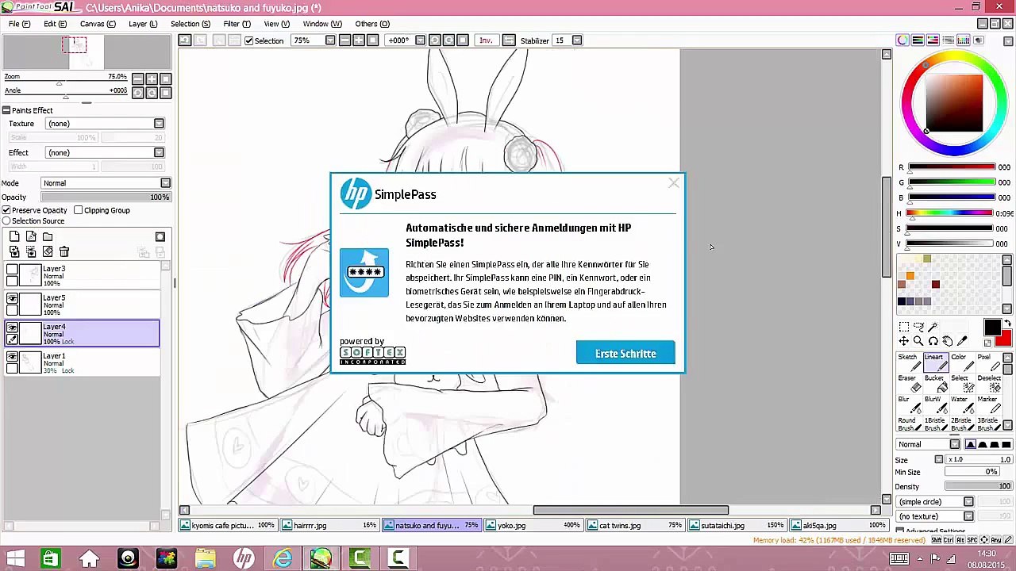Open the Stabilizer value dropdown
The width and height of the screenshot is (1016, 571).
(577, 40)
